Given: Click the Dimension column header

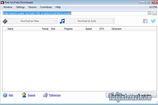Looking at the screenshot, I should point(117,29).
